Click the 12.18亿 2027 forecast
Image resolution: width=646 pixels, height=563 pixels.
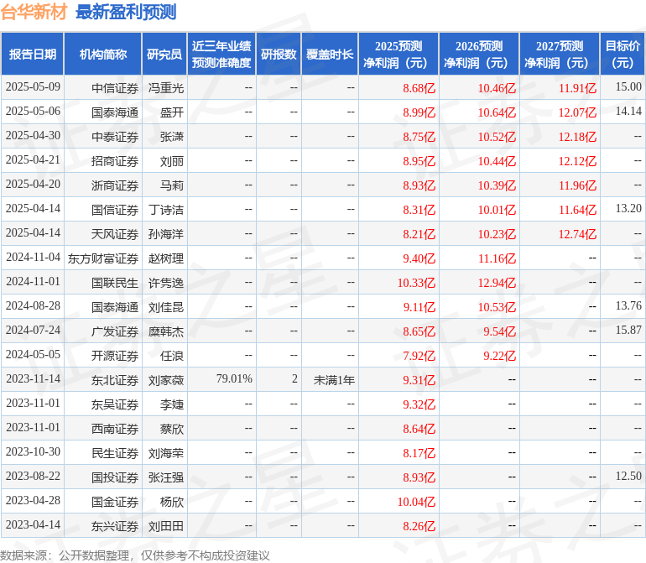577,137
